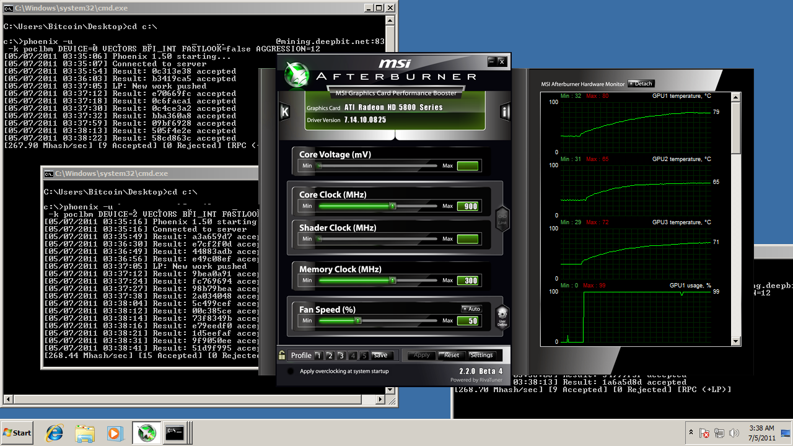Click the Shader Clock value box

468,238
